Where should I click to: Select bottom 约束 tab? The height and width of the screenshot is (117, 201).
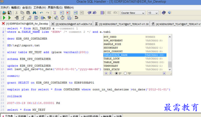pyautogui.click(x=74, y=116)
